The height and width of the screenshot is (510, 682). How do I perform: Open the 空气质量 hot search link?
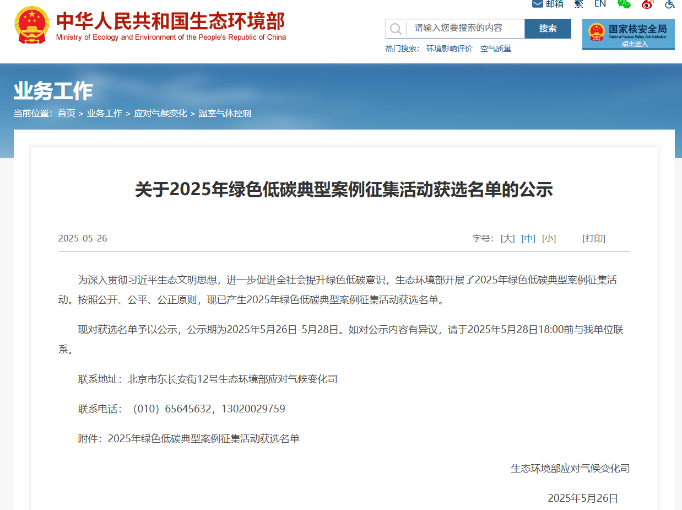point(496,49)
